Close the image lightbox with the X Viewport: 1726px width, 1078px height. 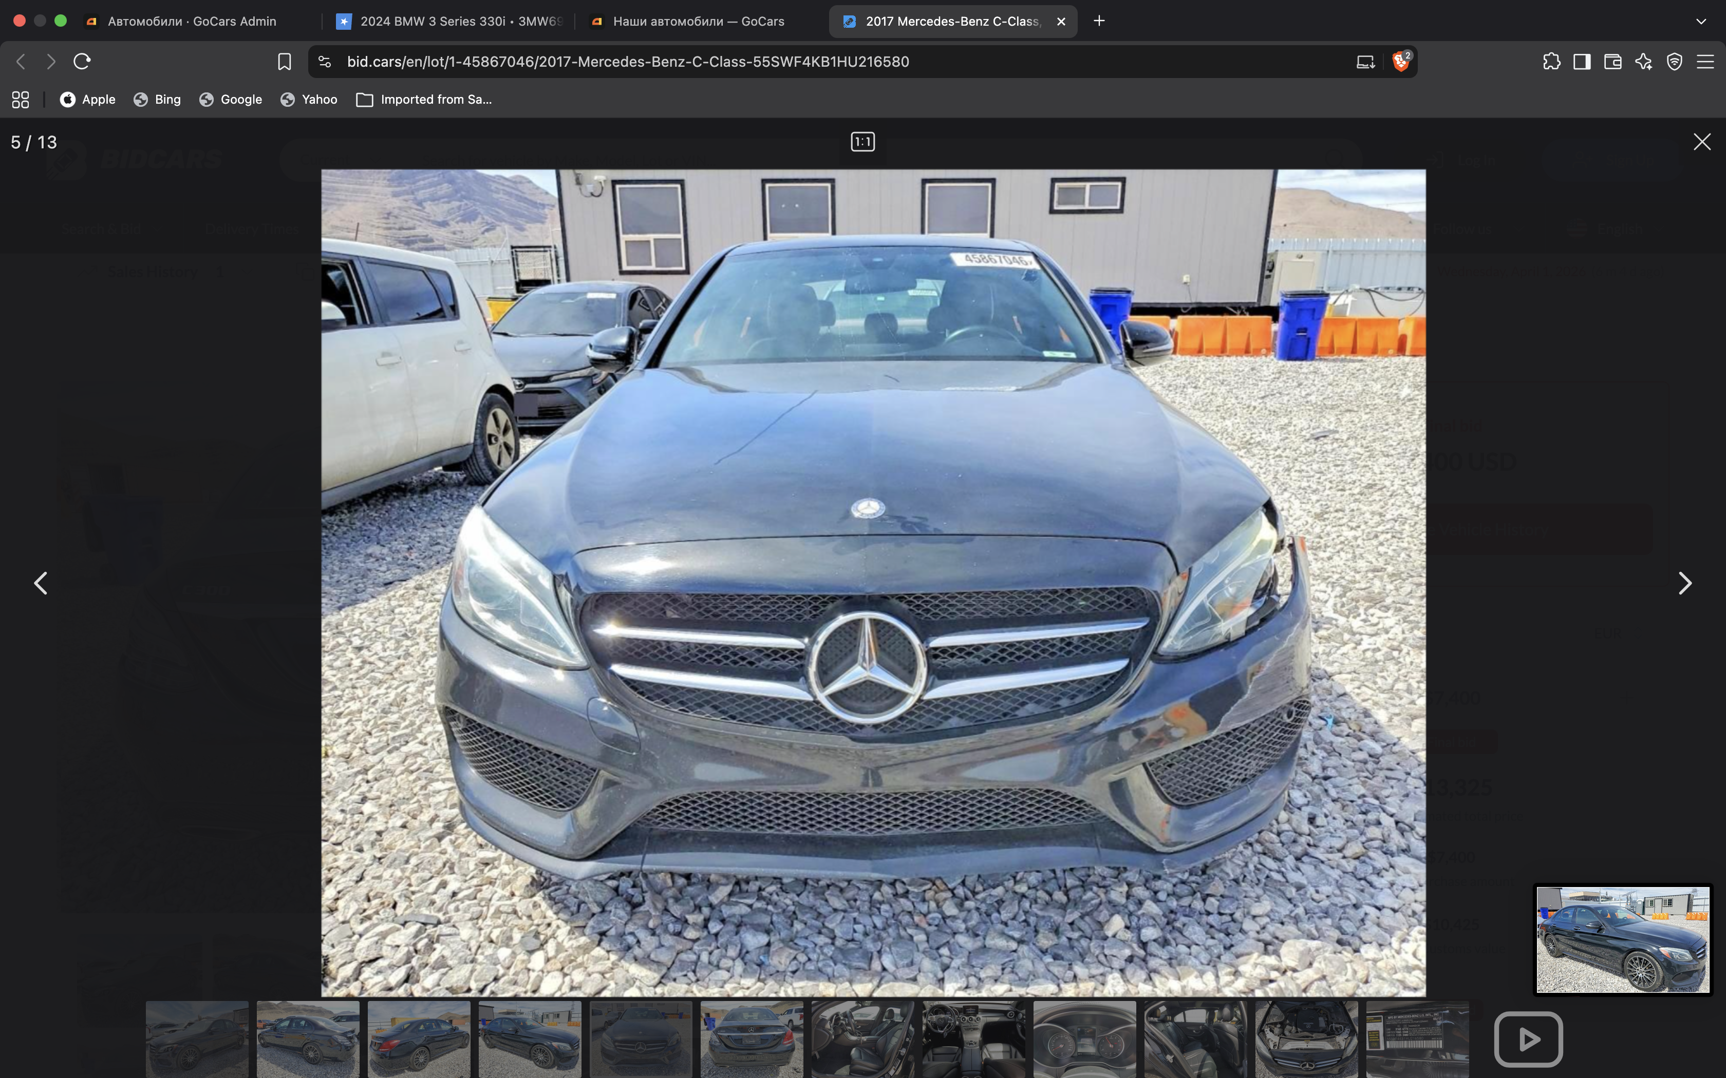[x=1702, y=142]
